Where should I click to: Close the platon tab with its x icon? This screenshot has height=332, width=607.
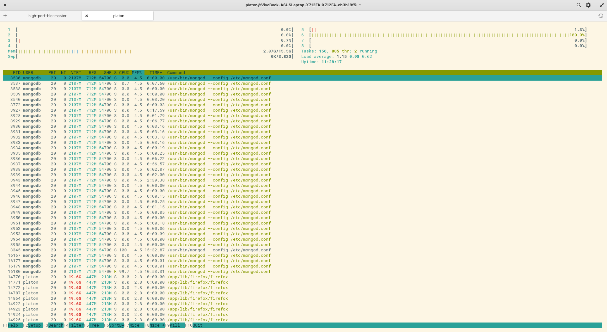coord(87,16)
